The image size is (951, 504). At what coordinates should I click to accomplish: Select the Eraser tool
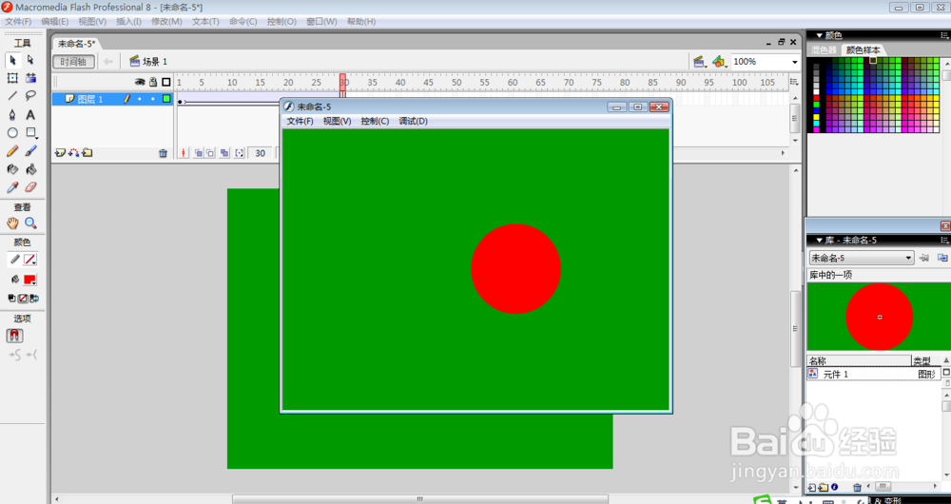point(30,187)
